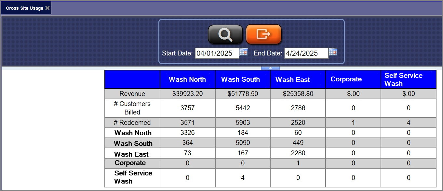Click the Self Service Wash column header

click(403, 79)
